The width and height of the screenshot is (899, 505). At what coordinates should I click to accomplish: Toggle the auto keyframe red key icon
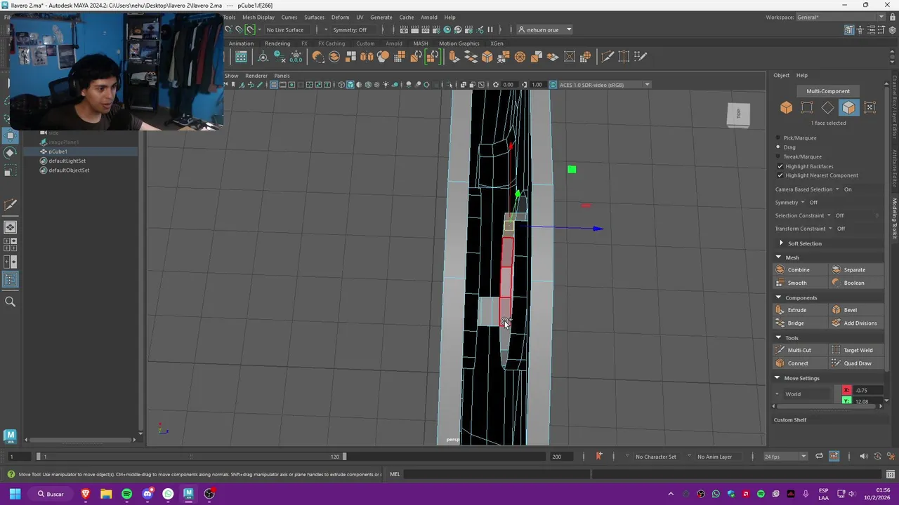[598, 457]
